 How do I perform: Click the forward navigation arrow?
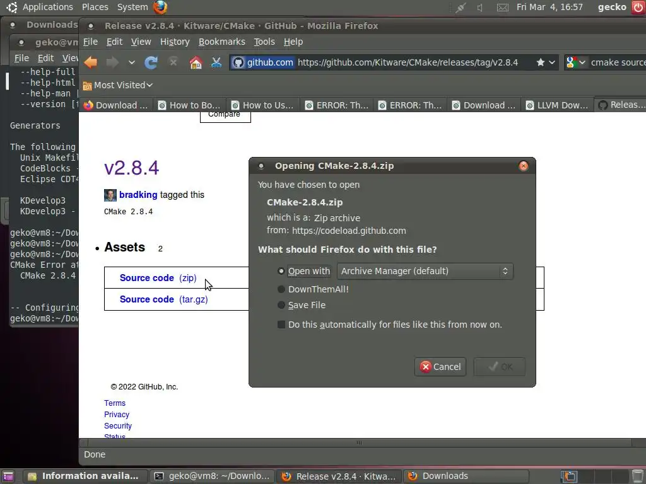click(x=112, y=62)
